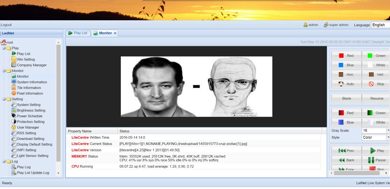The height and width of the screenshot is (189, 390).
Task: Click the monitor preview image
Action: click(x=196, y=87)
